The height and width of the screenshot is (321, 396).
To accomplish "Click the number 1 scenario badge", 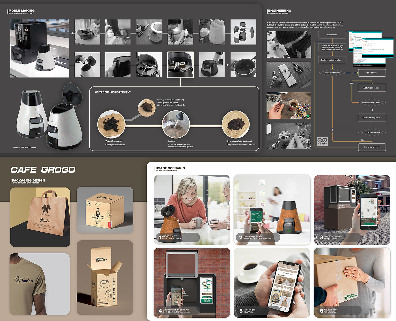I will [160, 238].
